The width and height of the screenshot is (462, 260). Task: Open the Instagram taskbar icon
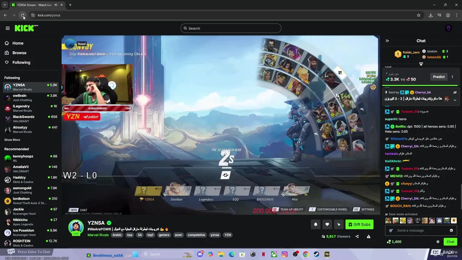285,254
